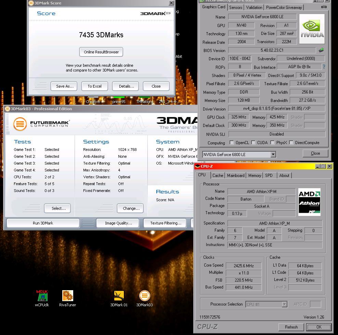Click the Memory Size 128 MB value
338x335 pixels.
(244, 100)
